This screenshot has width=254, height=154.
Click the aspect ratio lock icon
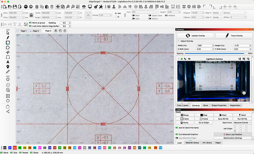pos(31,15)
